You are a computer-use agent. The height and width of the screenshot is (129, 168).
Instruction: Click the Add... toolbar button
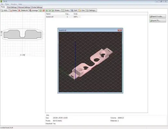click(x=5, y=10)
